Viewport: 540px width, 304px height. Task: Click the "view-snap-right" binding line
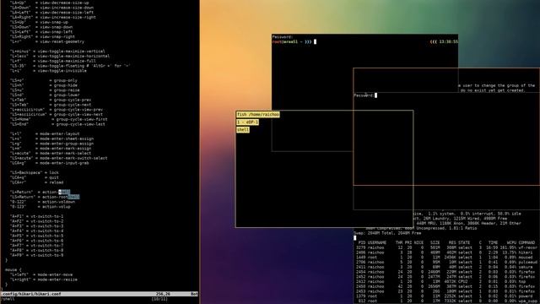(x=42, y=36)
